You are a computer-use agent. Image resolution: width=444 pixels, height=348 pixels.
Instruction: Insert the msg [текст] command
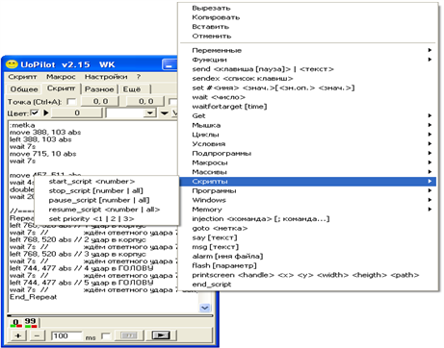(x=307, y=247)
